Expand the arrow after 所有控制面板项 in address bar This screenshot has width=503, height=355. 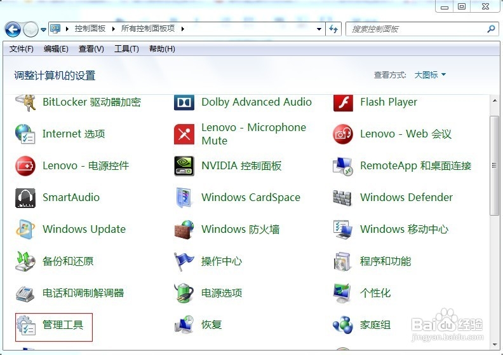point(182,29)
